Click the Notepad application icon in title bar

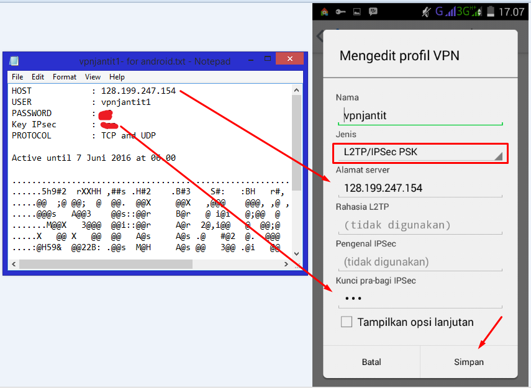[14, 61]
